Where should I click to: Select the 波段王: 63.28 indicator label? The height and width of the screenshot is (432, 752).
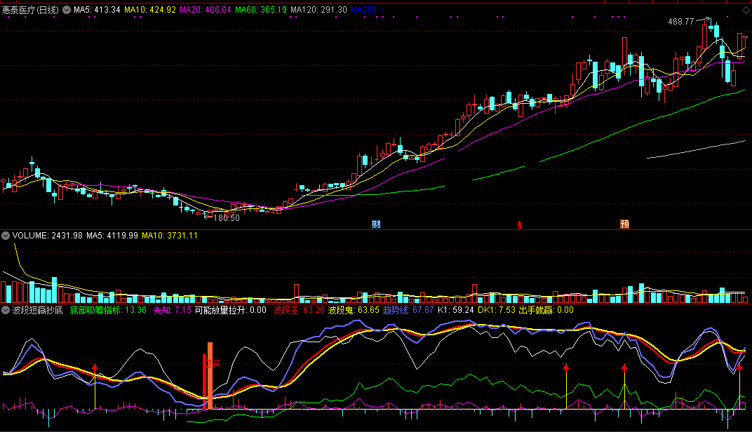click(299, 310)
